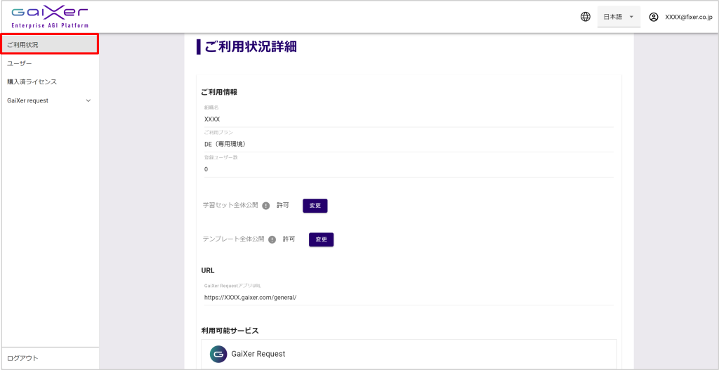Click the GaiXer Request service icon
This screenshot has height=370, width=719.
[218, 354]
